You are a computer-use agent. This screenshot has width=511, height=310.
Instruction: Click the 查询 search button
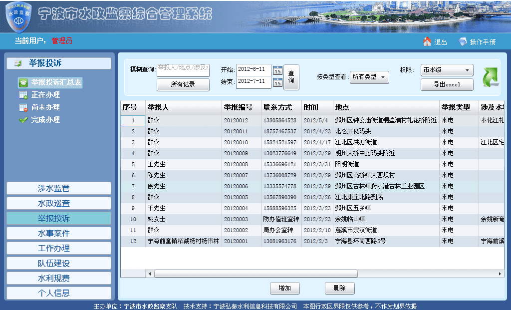tap(291, 77)
